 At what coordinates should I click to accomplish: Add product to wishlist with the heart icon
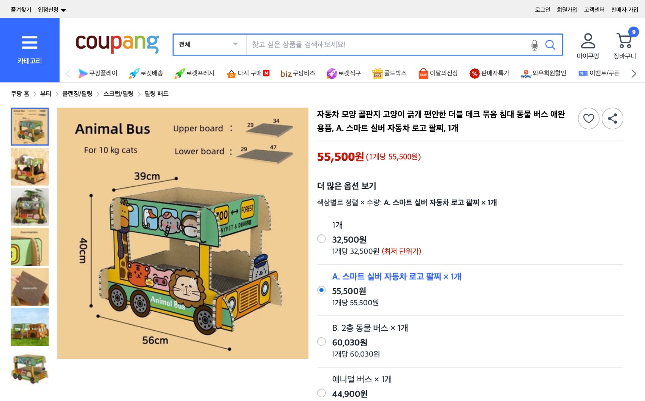point(588,119)
